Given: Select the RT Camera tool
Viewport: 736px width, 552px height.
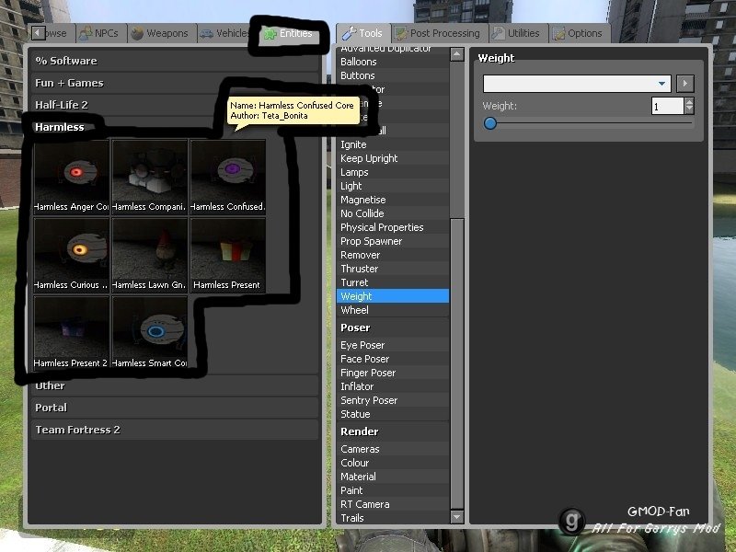Looking at the screenshot, I should [x=393, y=504].
